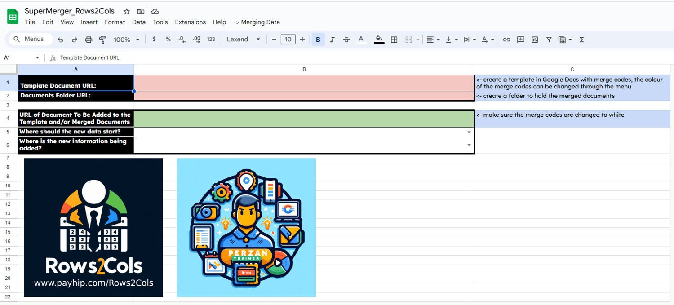Open the Extensions menu
Image resolution: width=674 pixels, height=305 pixels.
191,22
